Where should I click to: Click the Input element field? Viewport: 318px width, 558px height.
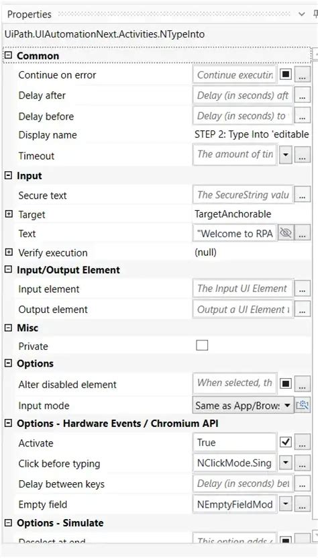[243, 289]
